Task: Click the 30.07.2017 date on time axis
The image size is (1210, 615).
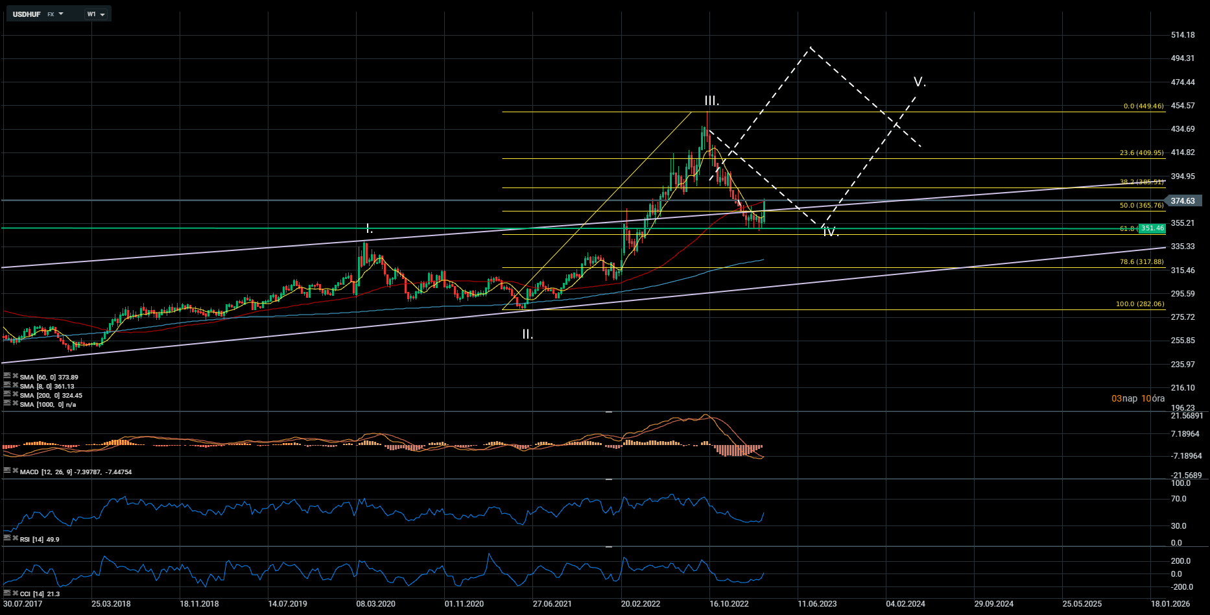Action: pos(23,604)
